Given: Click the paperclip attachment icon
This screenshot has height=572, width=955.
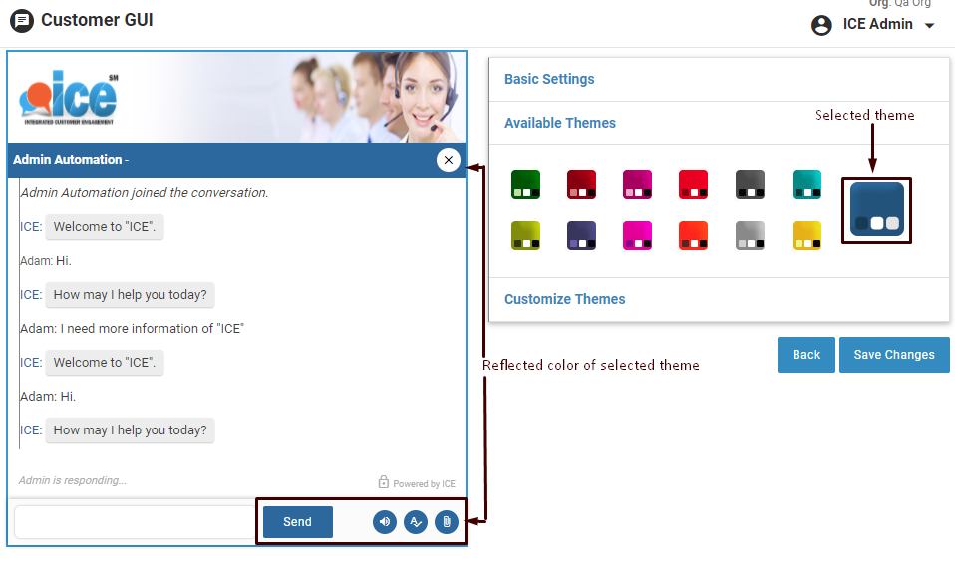Looking at the screenshot, I should 447,522.
